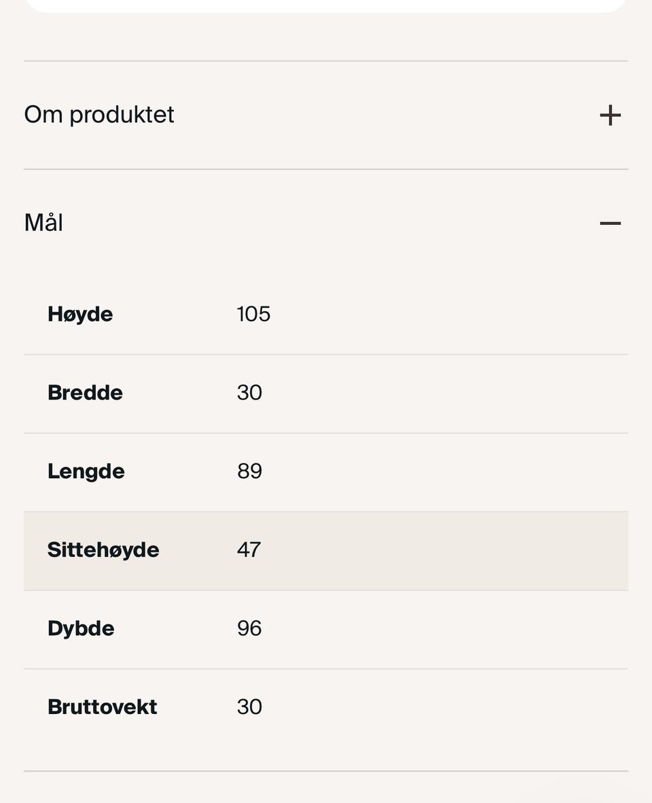Screen dimensions: 652x803
Task: Collapse Mål using the minus icon
Action: (610, 223)
